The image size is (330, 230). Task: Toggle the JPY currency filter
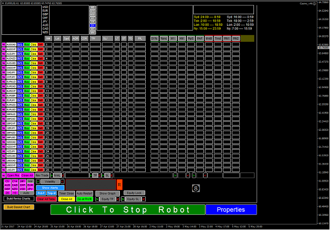[x=30, y=189]
